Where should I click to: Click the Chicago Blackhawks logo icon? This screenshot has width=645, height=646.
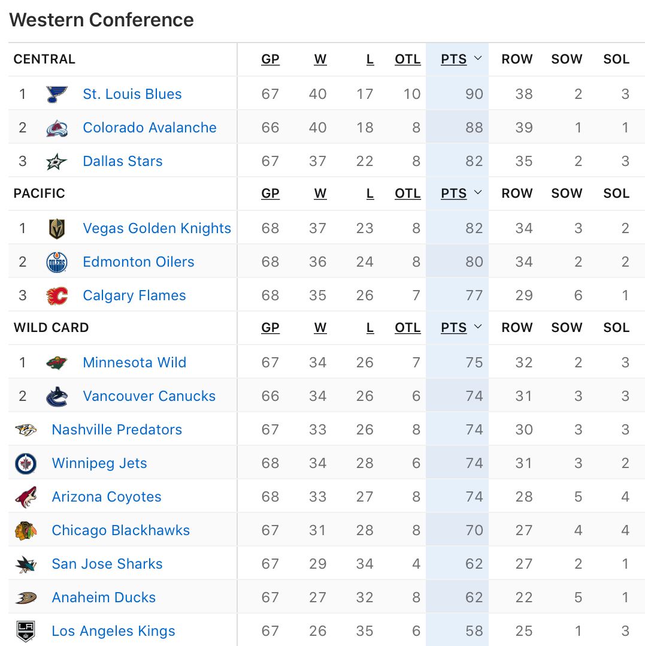(26, 530)
